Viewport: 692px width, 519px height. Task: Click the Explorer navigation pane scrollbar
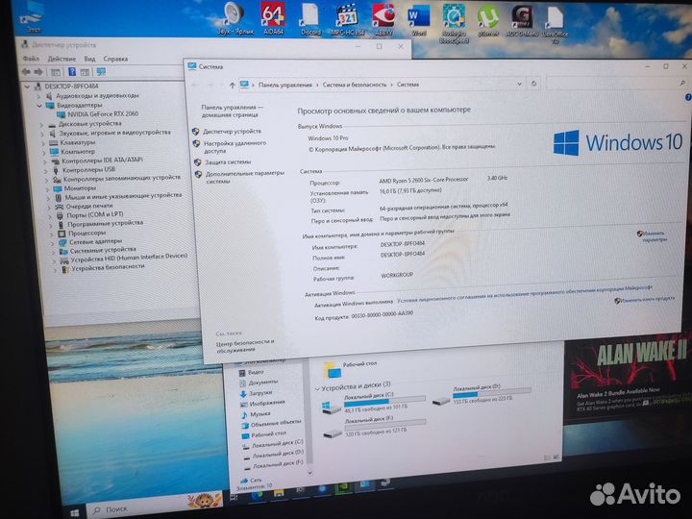tap(309, 412)
